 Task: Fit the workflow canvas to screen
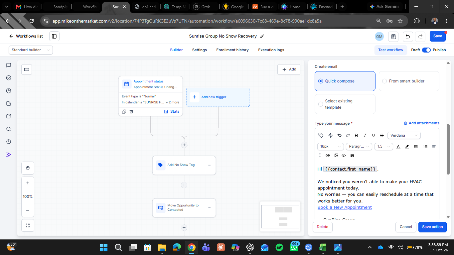click(28, 225)
